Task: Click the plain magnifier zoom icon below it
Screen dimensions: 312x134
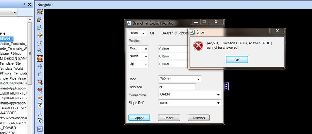Action: [x=40, y=27]
